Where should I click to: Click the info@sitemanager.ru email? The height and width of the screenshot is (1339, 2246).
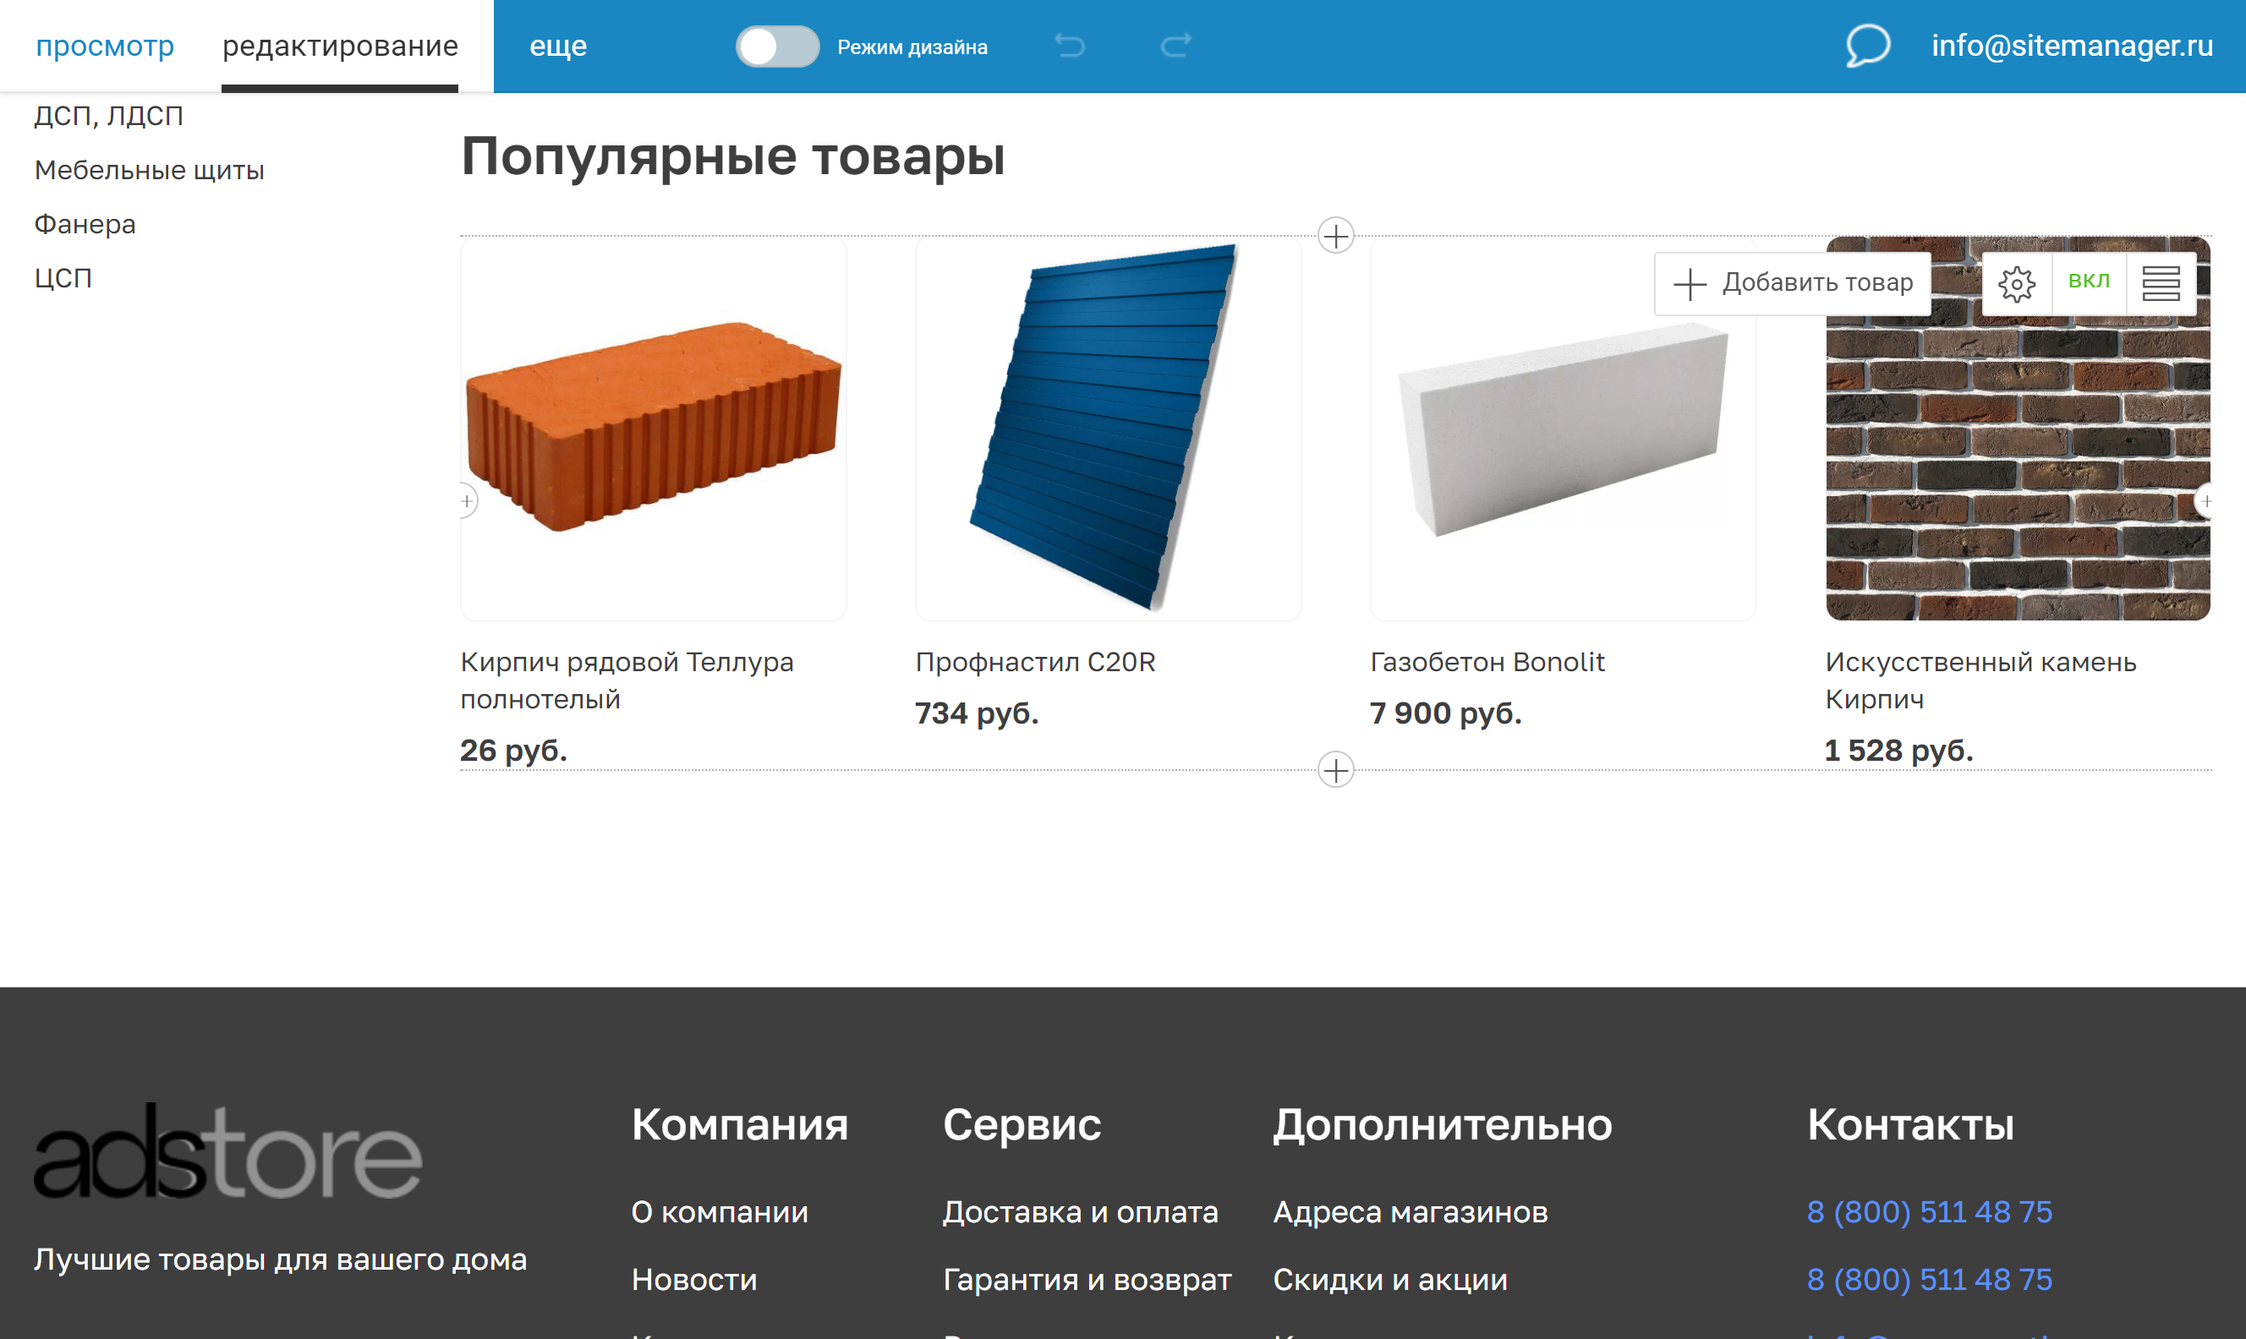[2072, 44]
